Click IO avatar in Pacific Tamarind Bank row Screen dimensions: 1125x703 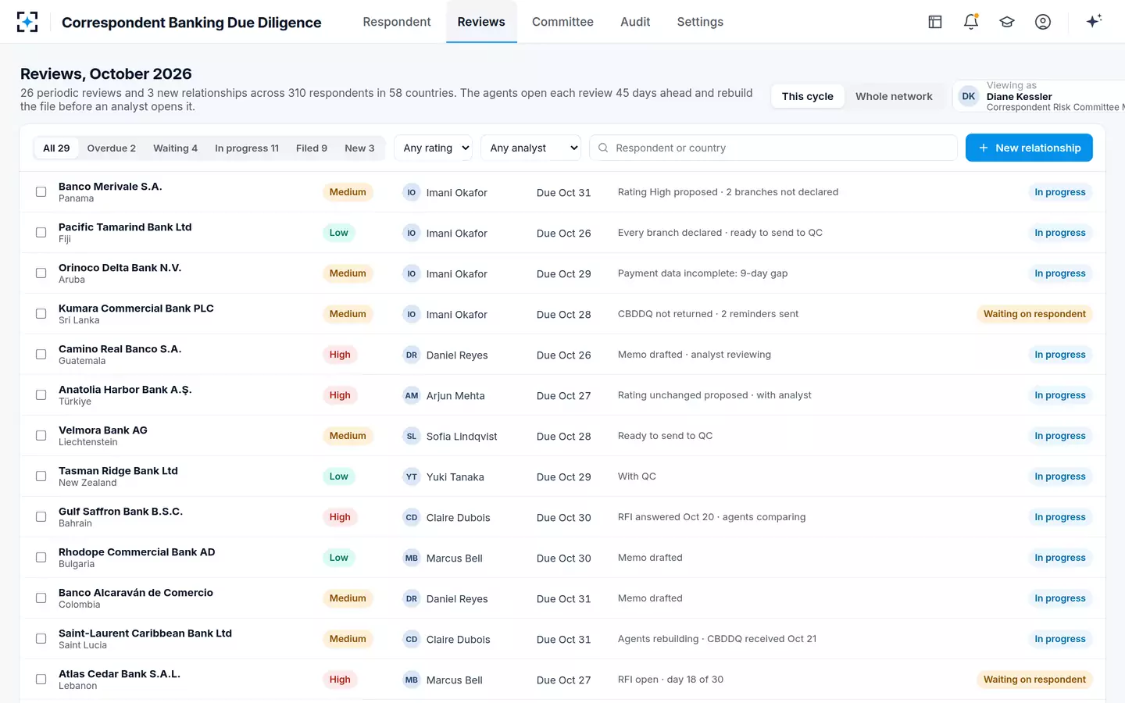point(412,233)
